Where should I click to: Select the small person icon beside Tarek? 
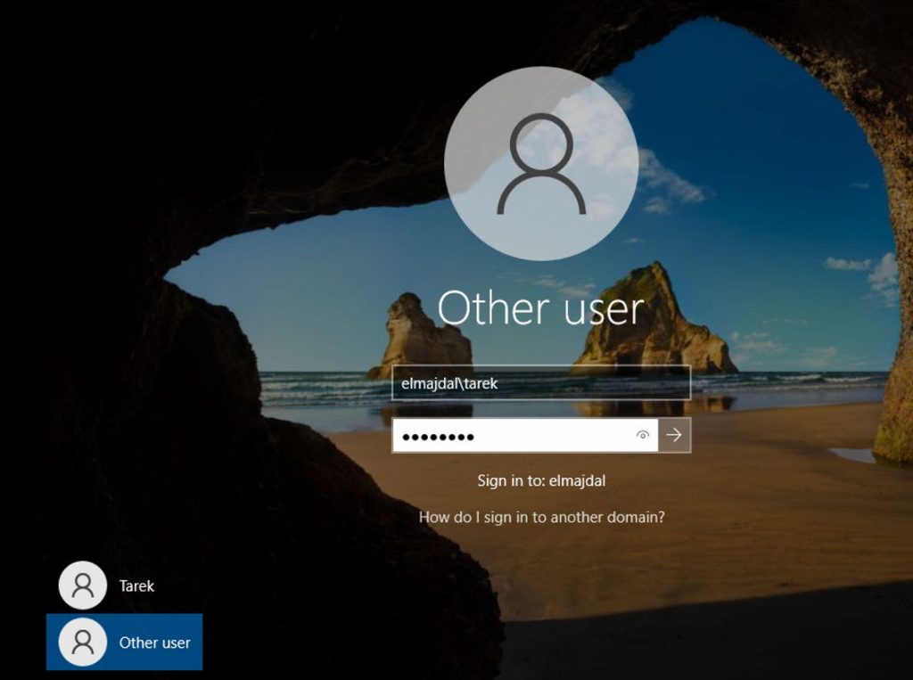pyautogui.click(x=82, y=586)
